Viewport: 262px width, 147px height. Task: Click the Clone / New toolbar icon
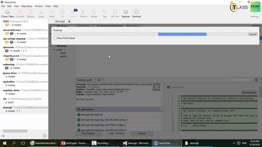tap(7, 13)
